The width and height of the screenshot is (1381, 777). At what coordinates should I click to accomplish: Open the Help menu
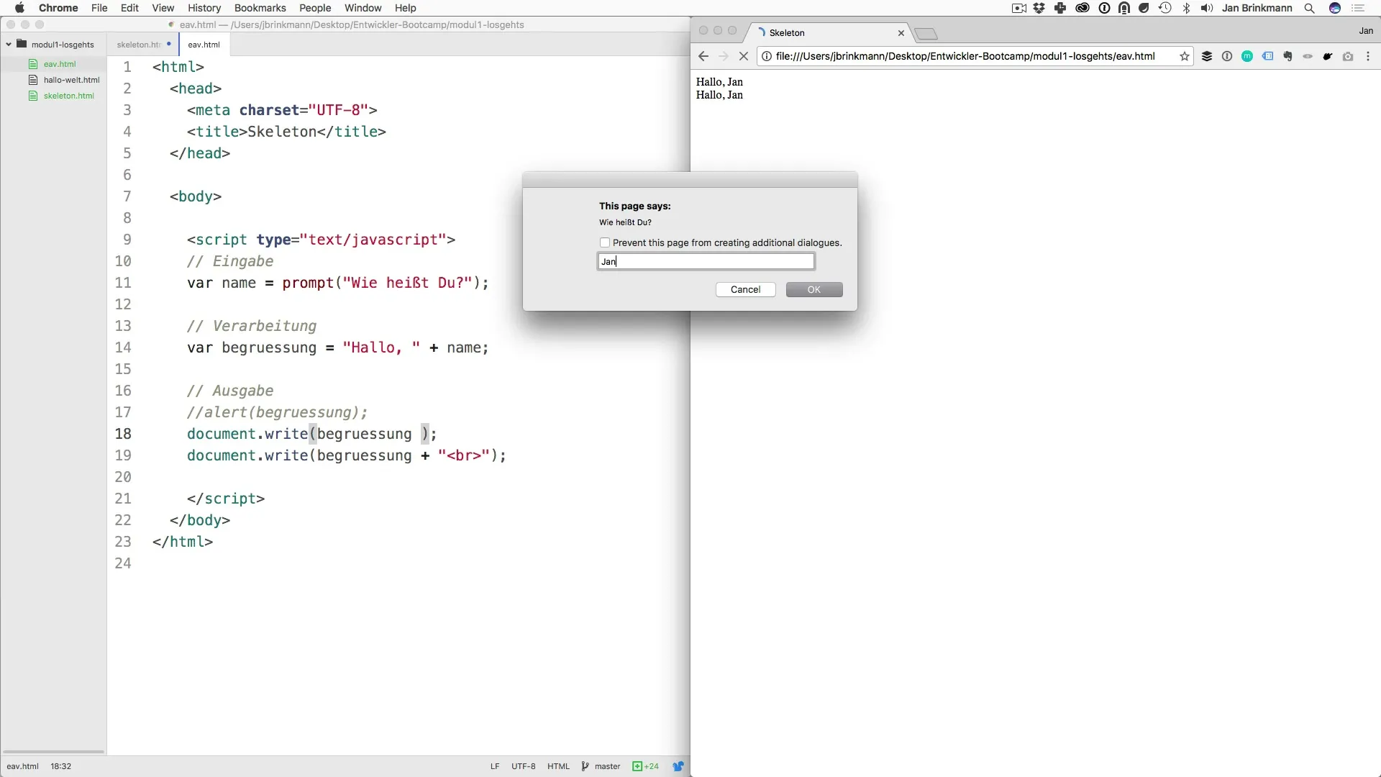point(406,8)
